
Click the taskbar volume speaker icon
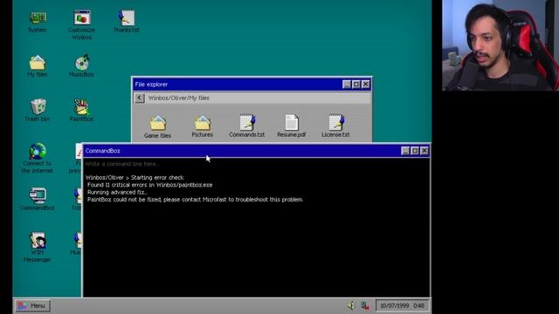coord(351,305)
